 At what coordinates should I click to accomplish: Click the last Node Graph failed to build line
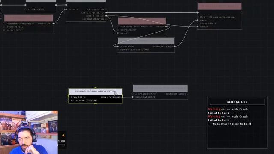230,124
